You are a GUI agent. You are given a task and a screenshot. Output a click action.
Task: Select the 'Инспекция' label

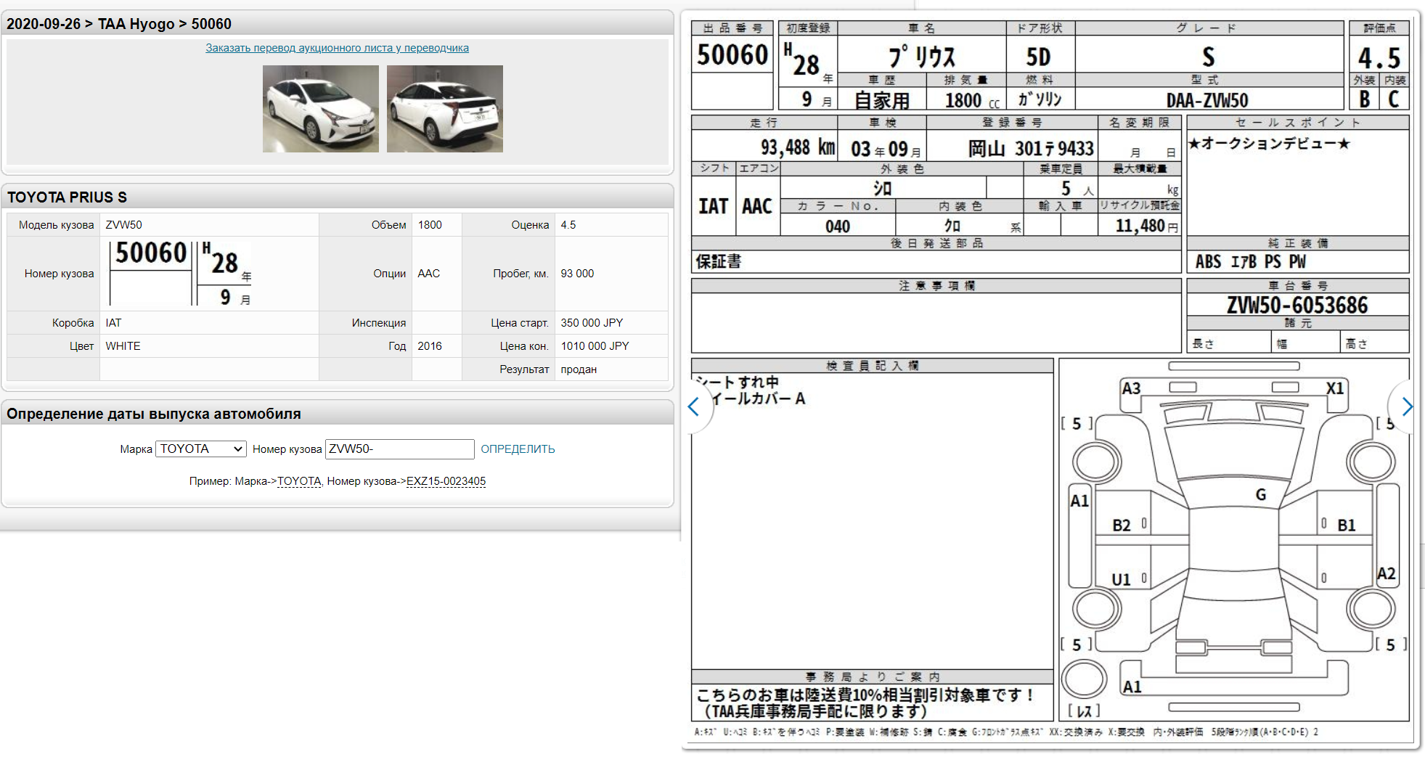[x=379, y=323]
